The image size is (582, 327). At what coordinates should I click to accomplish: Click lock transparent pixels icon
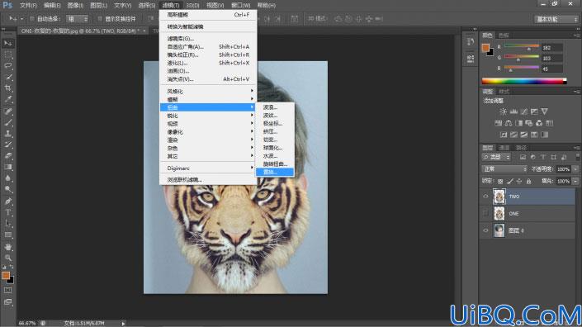click(500, 181)
